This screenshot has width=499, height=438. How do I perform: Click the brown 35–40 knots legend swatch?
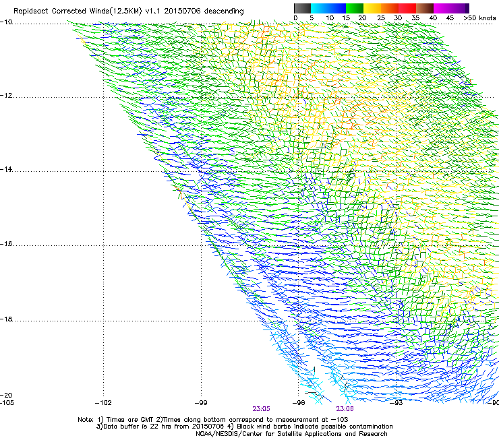point(425,8)
